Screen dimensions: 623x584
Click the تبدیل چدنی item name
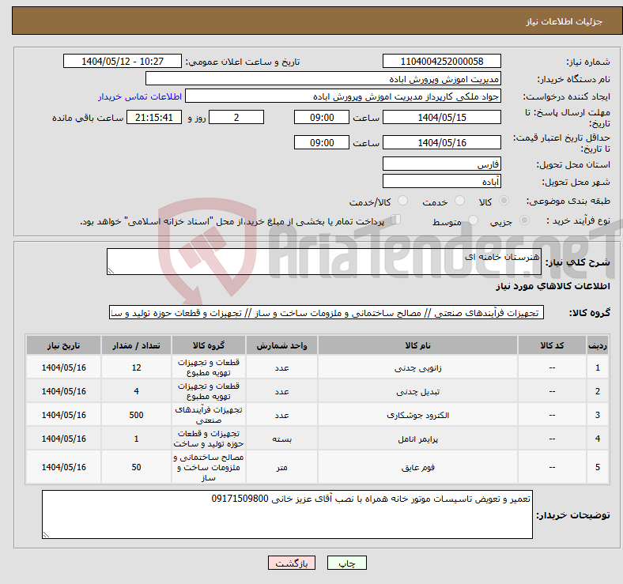pyautogui.click(x=417, y=392)
